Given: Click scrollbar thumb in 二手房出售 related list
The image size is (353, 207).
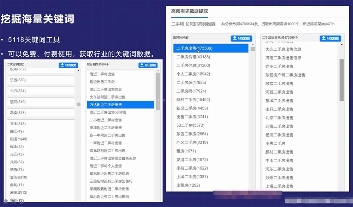Looking at the screenshot, I should (341, 80).
